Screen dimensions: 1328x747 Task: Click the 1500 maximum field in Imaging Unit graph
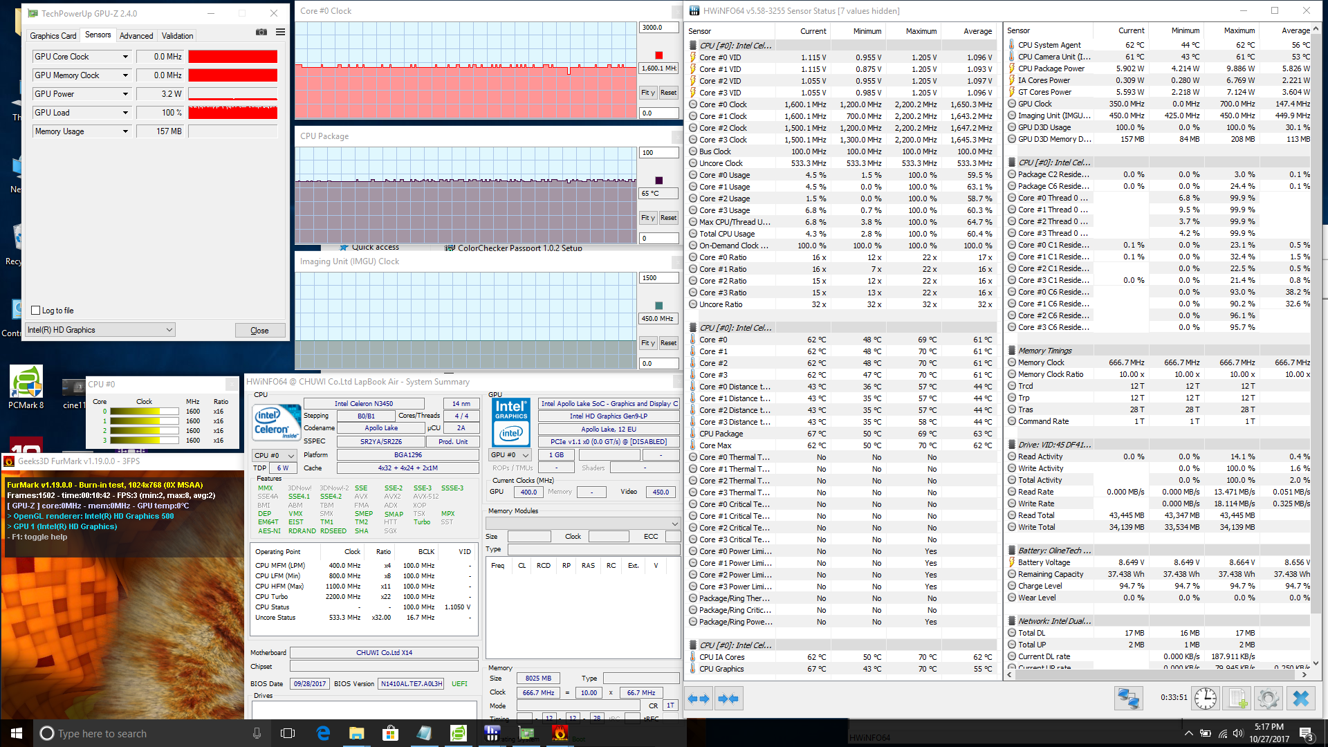[x=658, y=278]
